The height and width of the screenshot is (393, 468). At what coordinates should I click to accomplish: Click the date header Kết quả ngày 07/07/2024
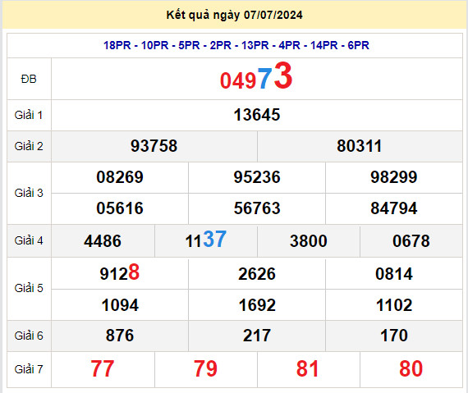(x=234, y=15)
